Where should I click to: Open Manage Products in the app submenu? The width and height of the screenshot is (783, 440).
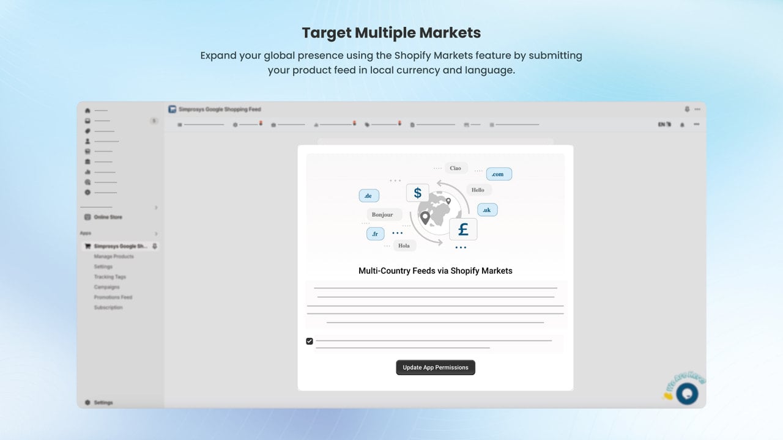[x=114, y=257]
